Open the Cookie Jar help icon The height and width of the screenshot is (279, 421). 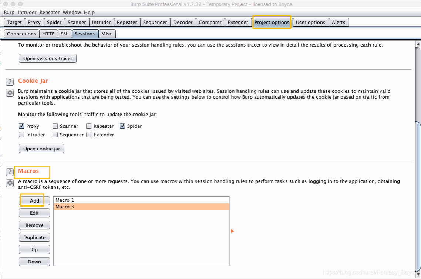pyautogui.click(x=10, y=82)
